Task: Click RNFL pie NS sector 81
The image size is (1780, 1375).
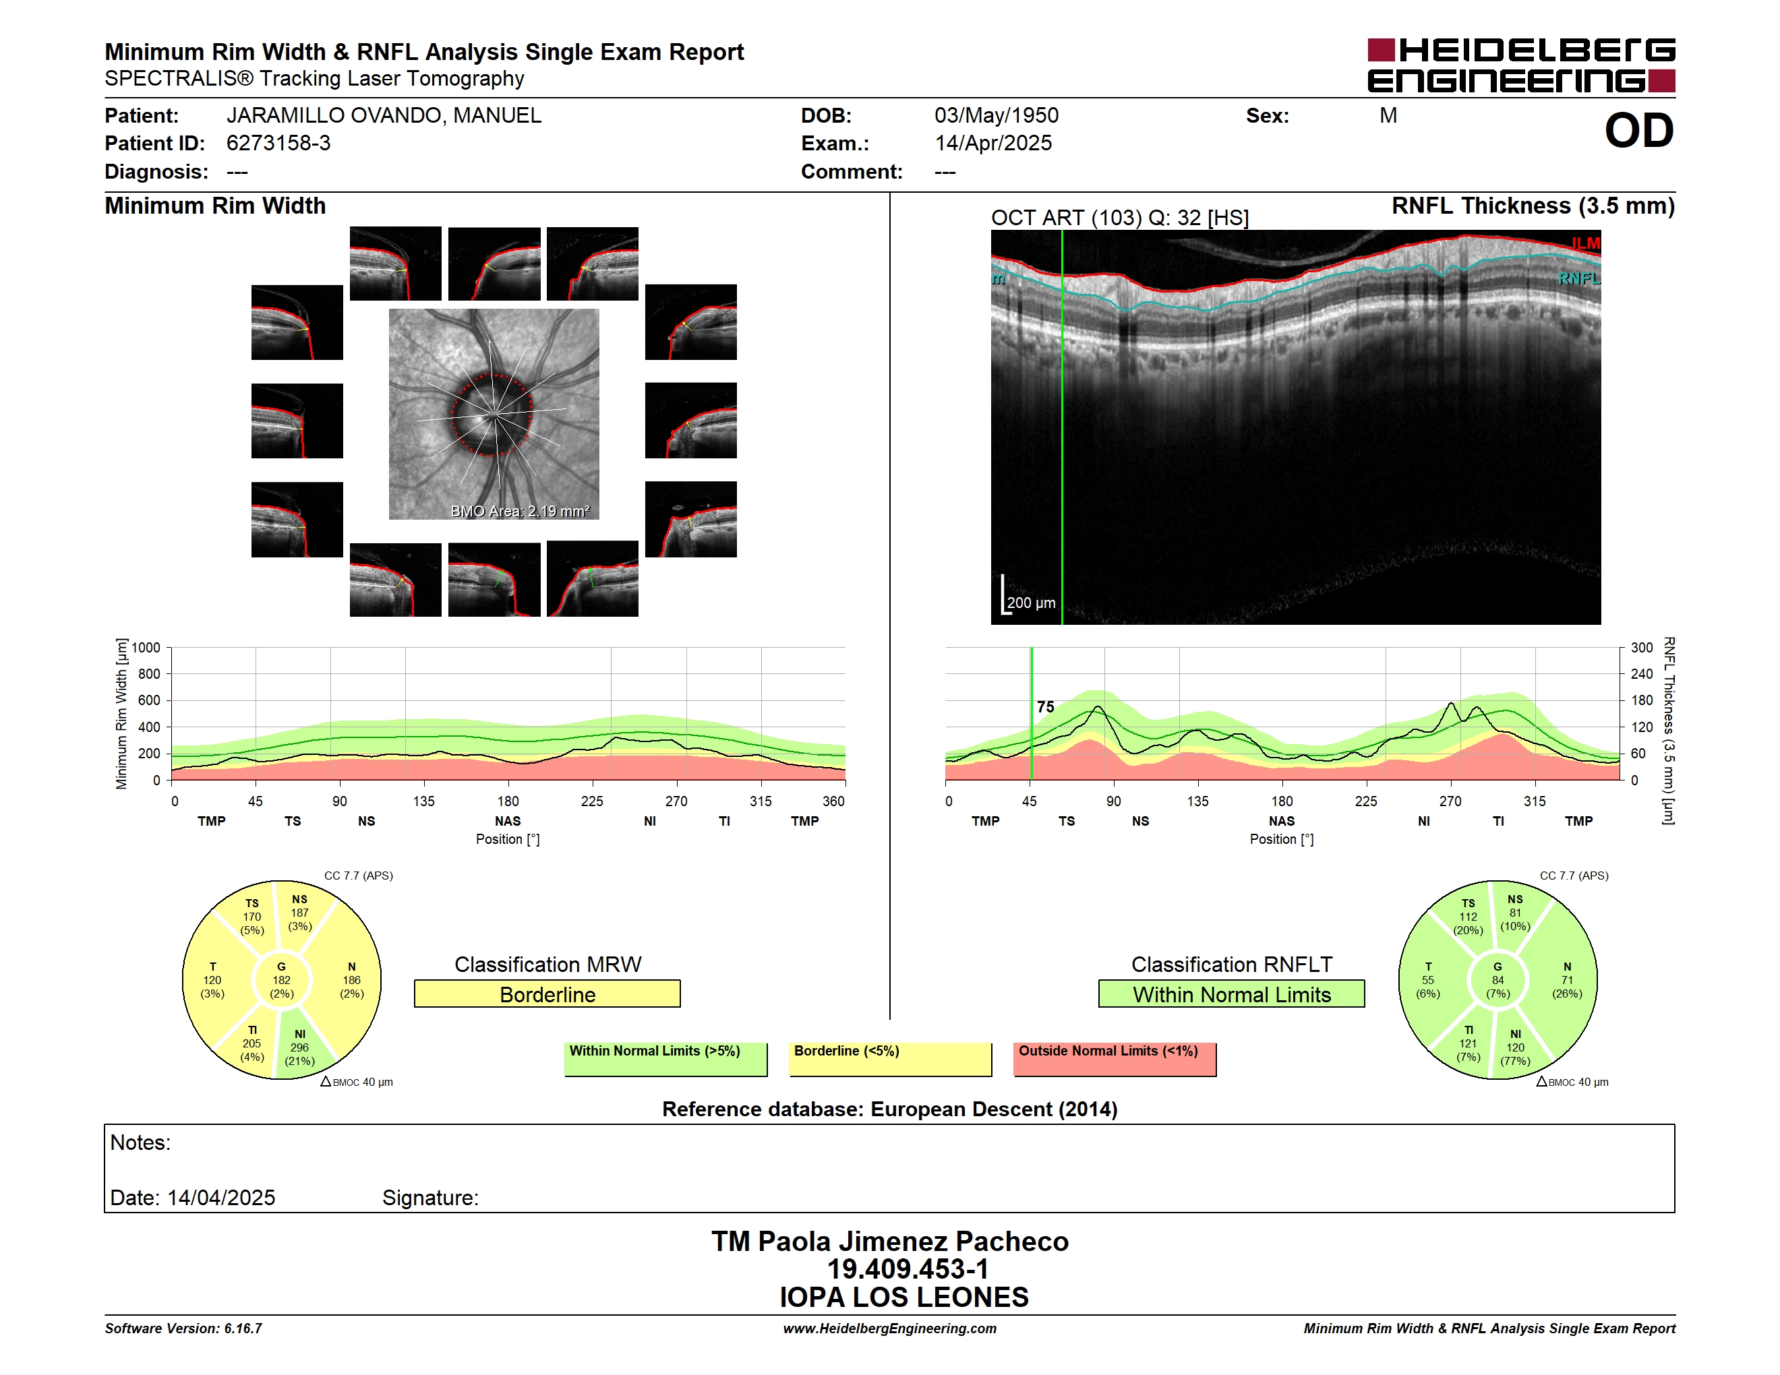Action: (x=1515, y=913)
